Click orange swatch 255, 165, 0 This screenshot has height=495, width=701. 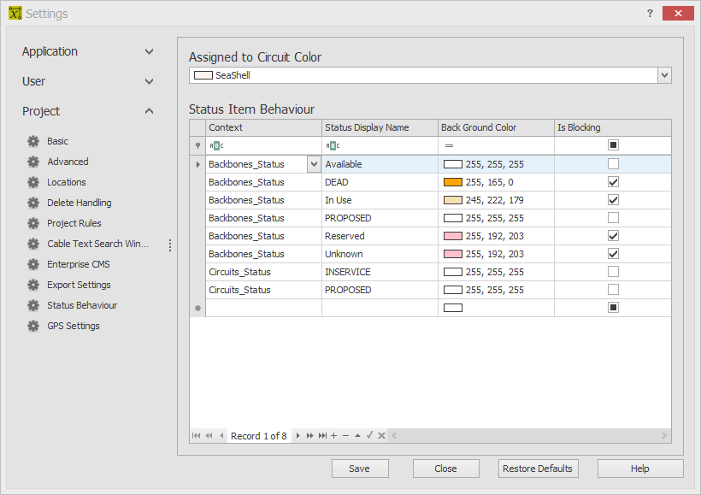point(453,182)
